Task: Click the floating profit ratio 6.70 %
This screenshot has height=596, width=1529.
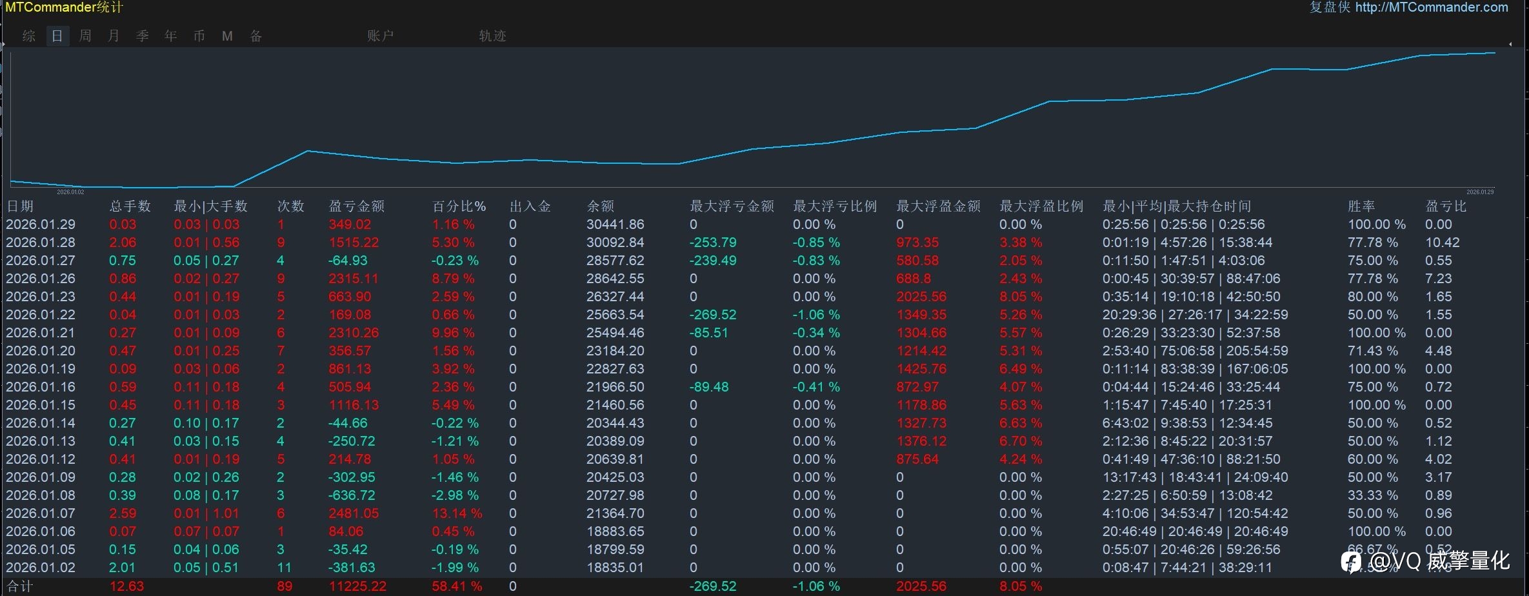Action: tap(1021, 441)
